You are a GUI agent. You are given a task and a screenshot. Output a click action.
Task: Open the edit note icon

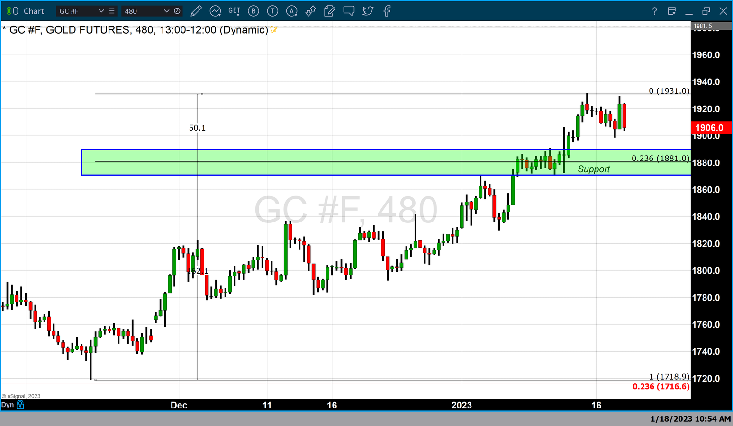(x=330, y=11)
